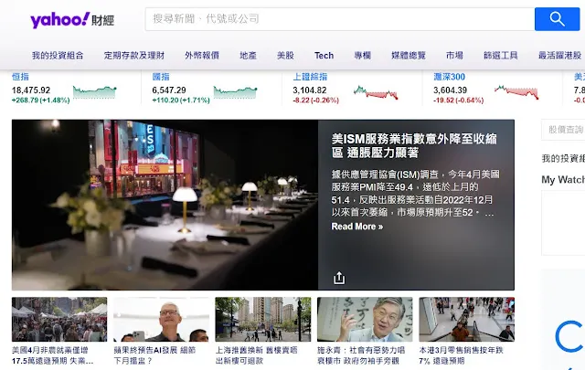Viewport: 585px width, 370px height.
Task: Open the 國指 mini chart
Action: tap(235, 92)
